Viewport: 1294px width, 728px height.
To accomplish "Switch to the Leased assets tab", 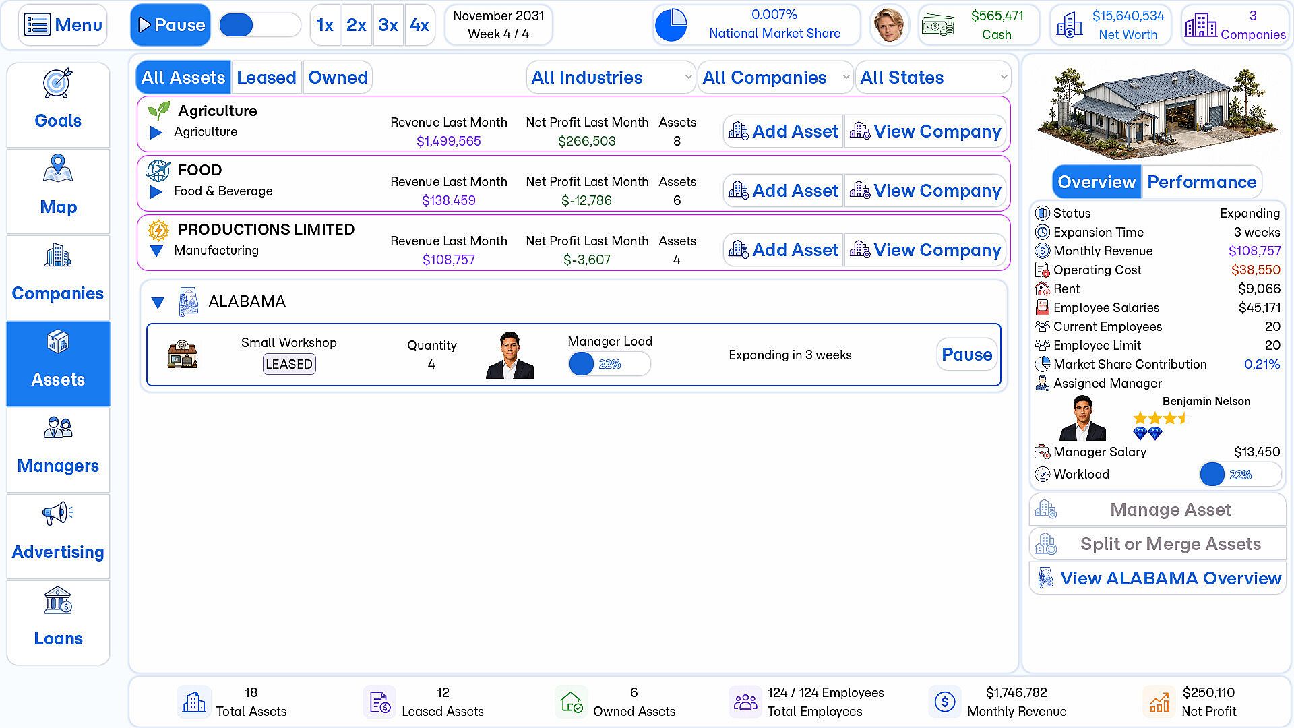I will 266,78.
